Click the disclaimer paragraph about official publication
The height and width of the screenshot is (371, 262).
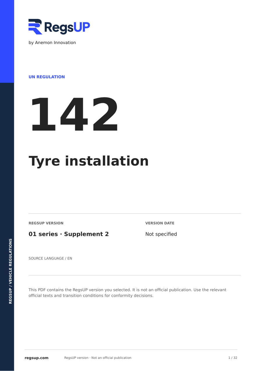128,293
